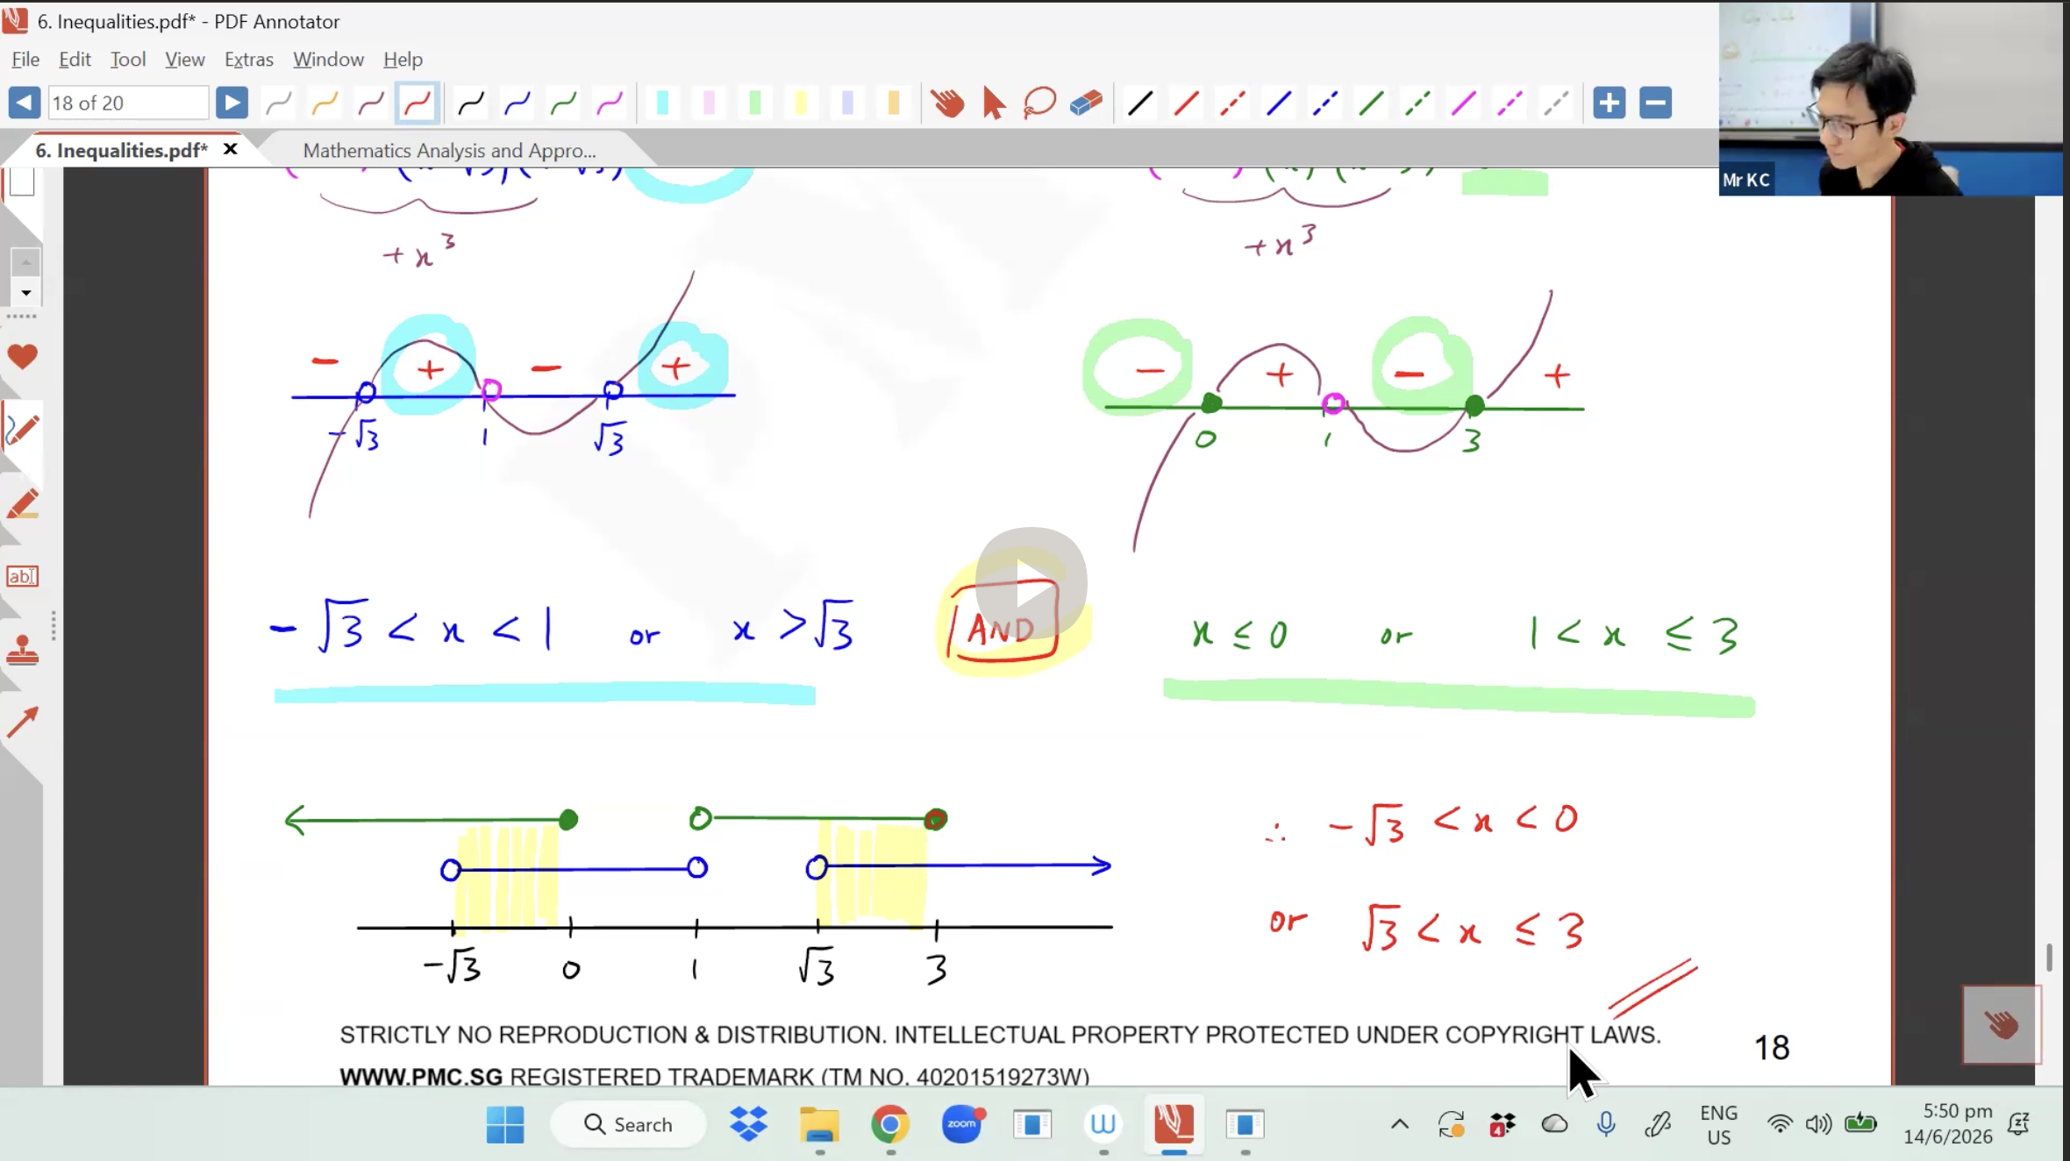Select the highlighted red pen preset
This screenshot has width=2070, height=1161.
418,103
